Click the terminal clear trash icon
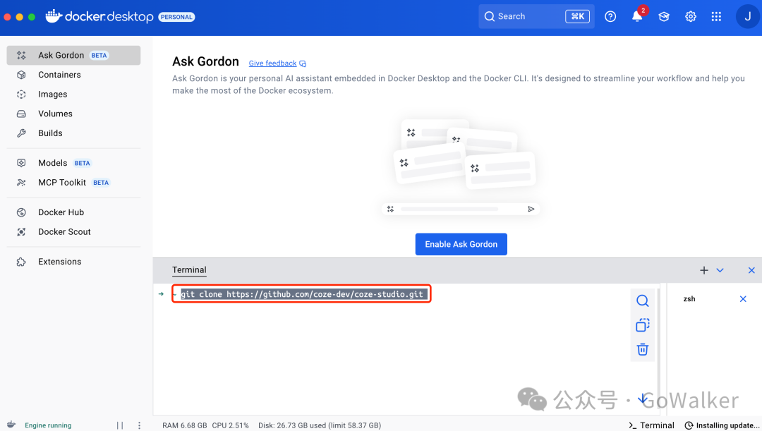 coord(643,349)
